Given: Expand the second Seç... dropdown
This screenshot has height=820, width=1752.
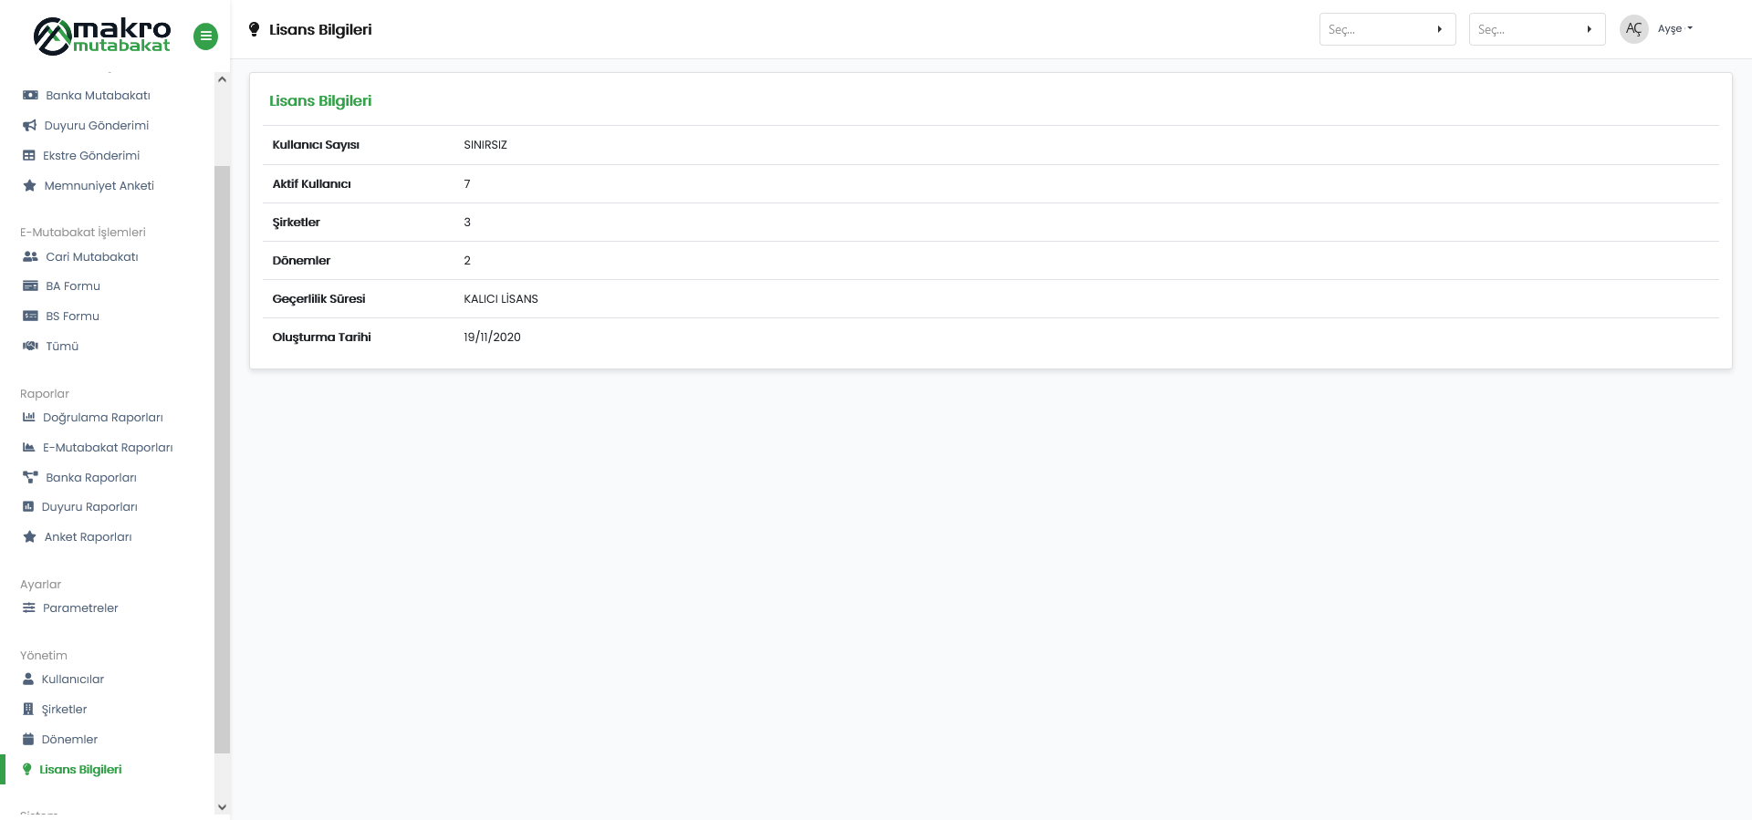Looking at the screenshot, I should point(1536,29).
